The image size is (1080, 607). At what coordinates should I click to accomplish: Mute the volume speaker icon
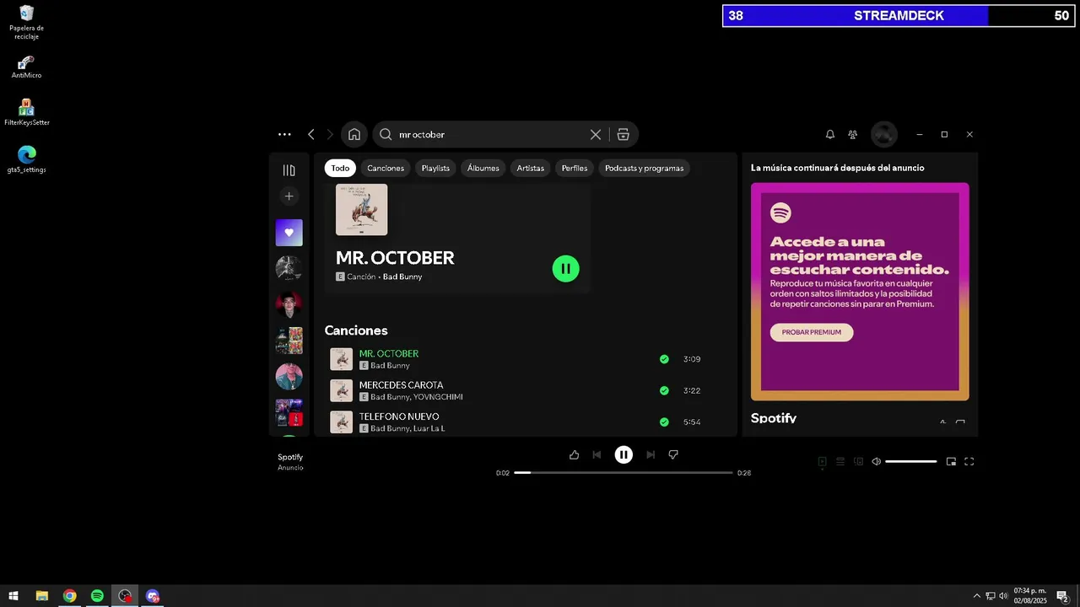click(877, 461)
